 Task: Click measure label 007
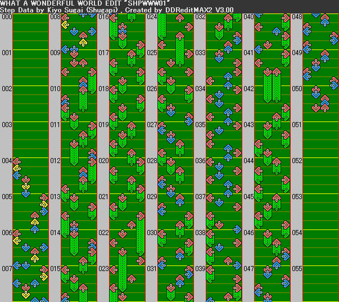[7, 269]
